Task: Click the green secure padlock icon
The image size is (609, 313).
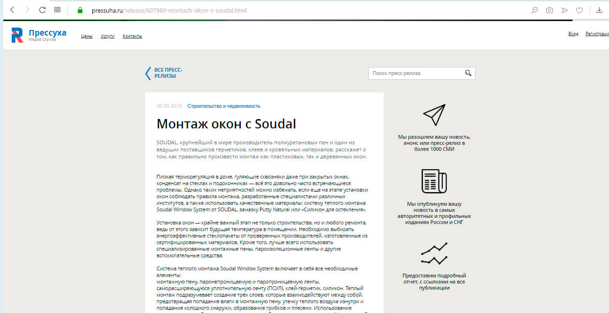Action: [80, 10]
